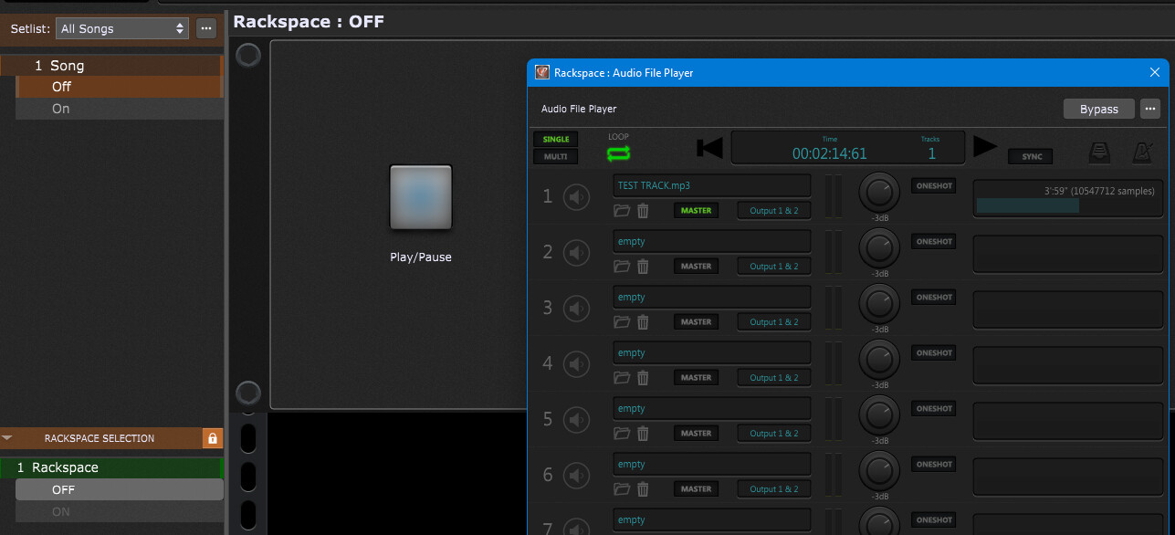The image size is (1175, 535).
Task: Click track 1 volume knob at -3dB
Action: coord(878,193)
